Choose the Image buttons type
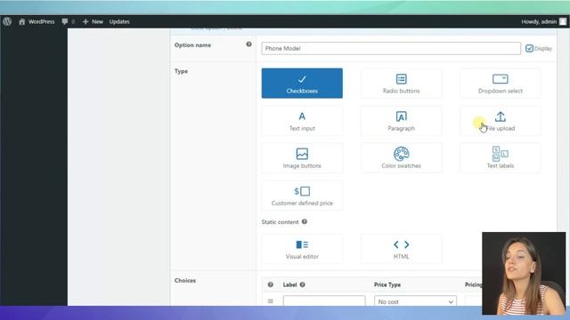The width and height of the screenshot is (570, 320). (302, 158)
